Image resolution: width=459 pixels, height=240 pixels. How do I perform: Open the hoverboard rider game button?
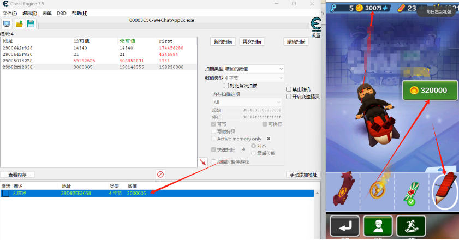pyautogui.click(x=412, y=226)
